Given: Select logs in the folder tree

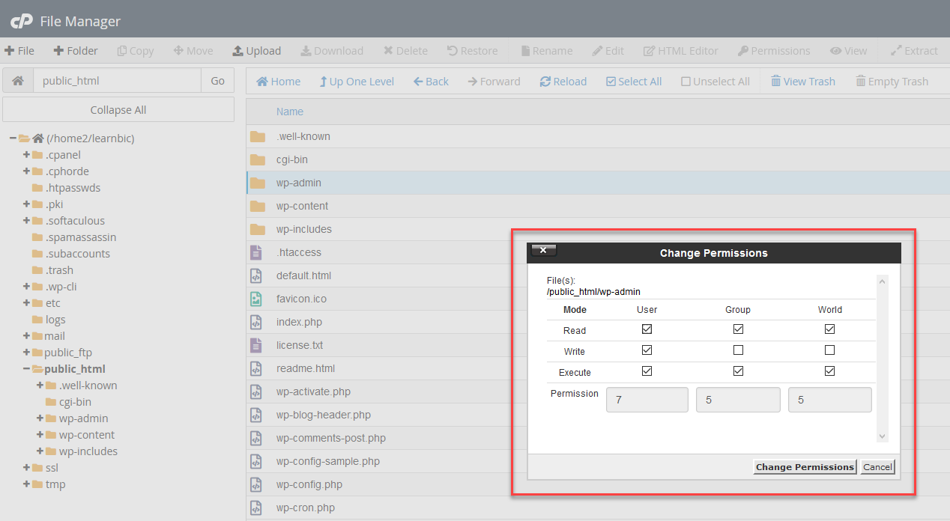Looking at the screenshot, I should [55, 320].
